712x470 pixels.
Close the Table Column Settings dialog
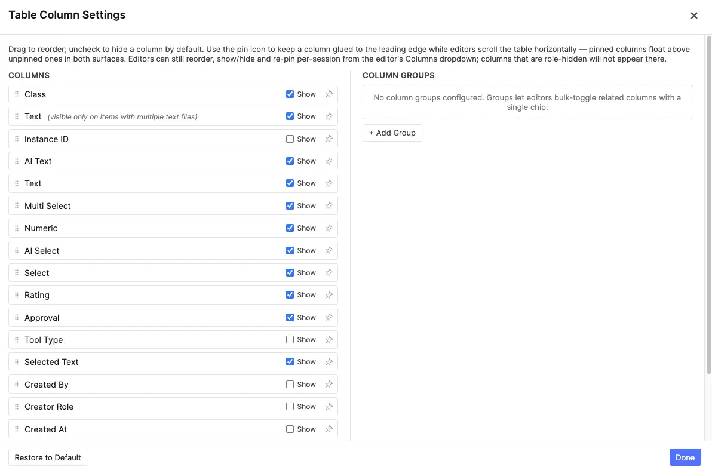pos(694,16)
